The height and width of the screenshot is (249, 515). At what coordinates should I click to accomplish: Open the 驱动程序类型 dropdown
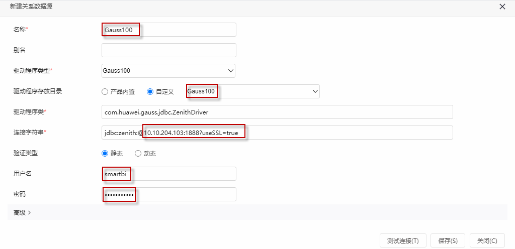click(x=168, y=71)
